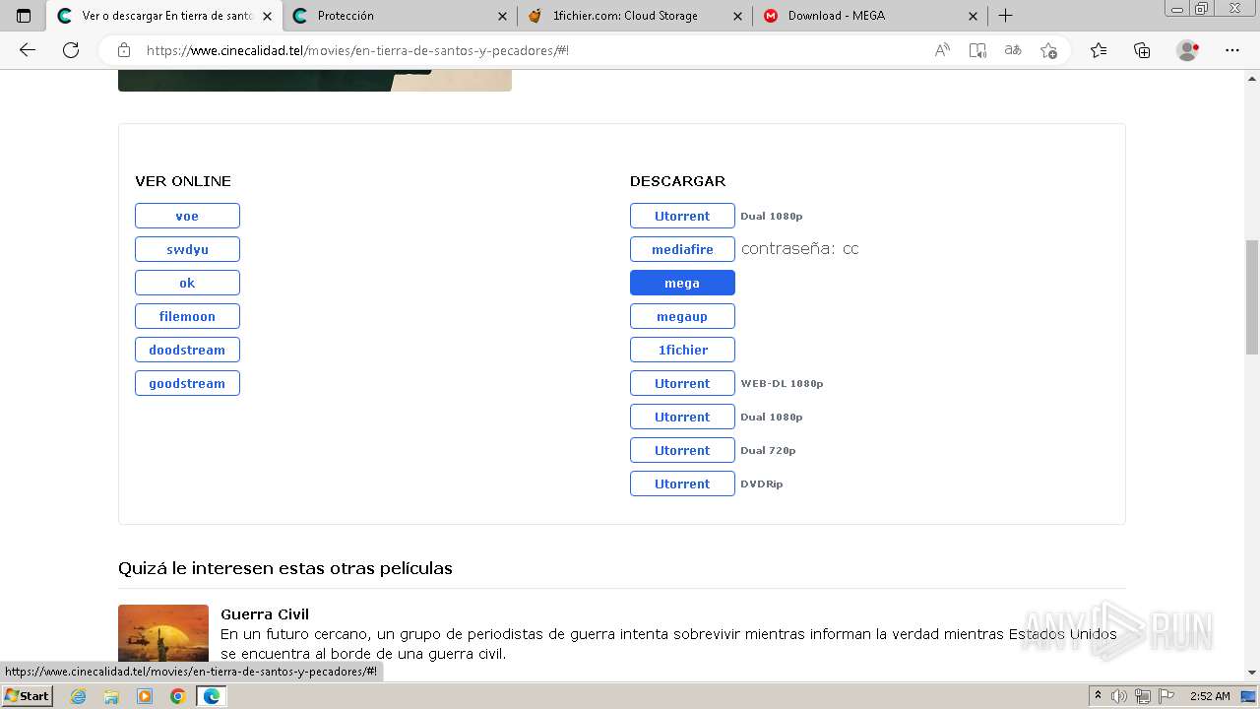Launch Chrome from taskbar
The image size is (1260, 709).
(x=177, y=696)
